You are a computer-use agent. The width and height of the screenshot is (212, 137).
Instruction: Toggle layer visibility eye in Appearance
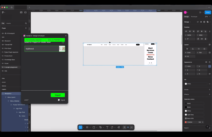pyautogui.click(x=206, y=62)
